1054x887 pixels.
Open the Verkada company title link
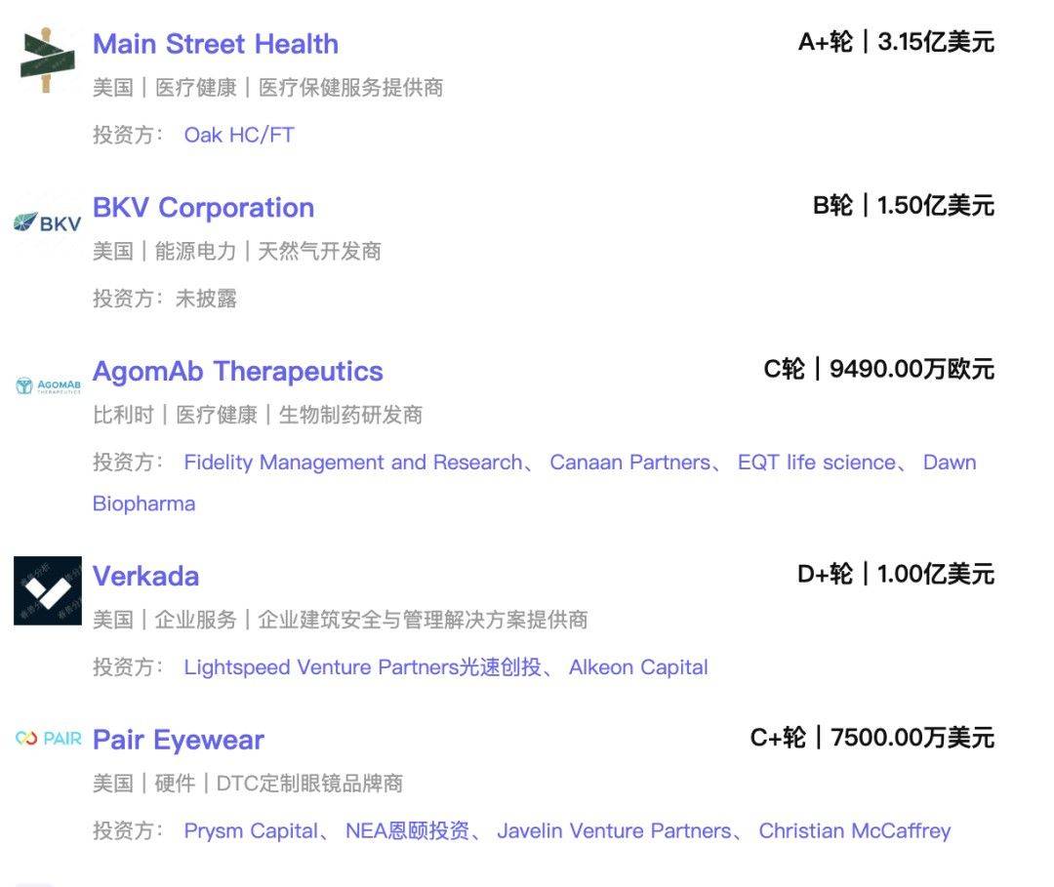[x=145, y=576]
